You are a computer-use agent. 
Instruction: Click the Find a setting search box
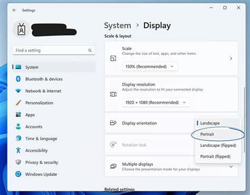(x=54, y=51)
